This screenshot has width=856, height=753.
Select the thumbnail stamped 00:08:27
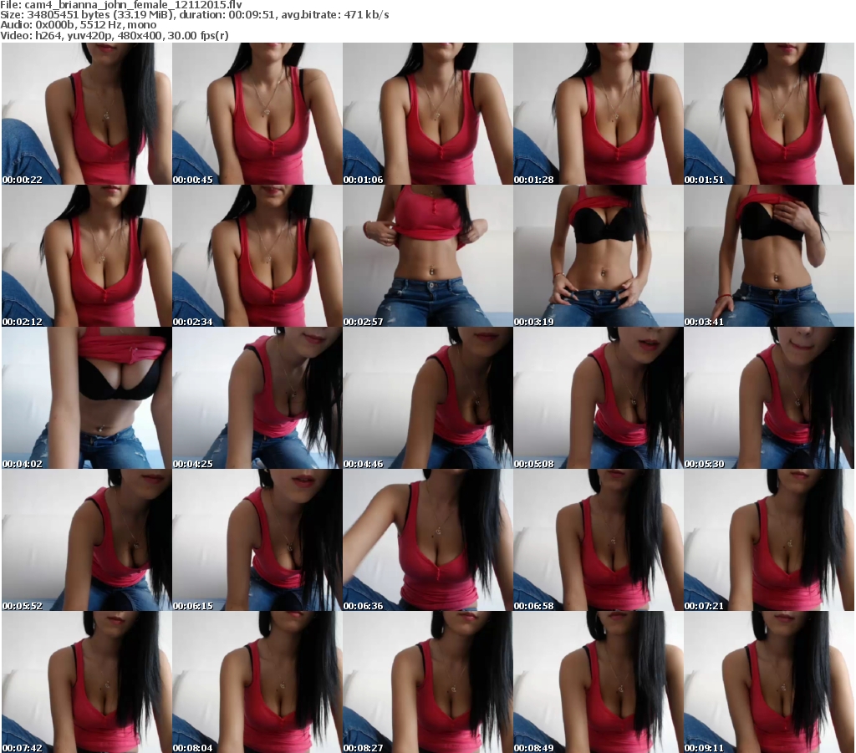point(427,682)
